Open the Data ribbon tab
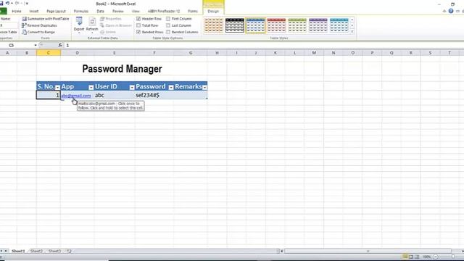 [x=100, y=12]
